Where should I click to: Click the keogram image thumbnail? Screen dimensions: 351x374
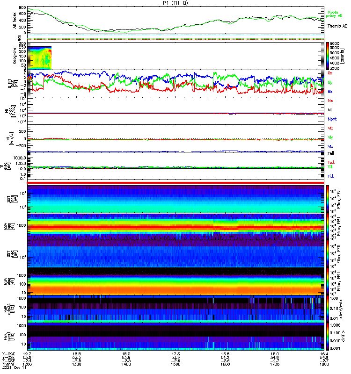tap(39, 58)
